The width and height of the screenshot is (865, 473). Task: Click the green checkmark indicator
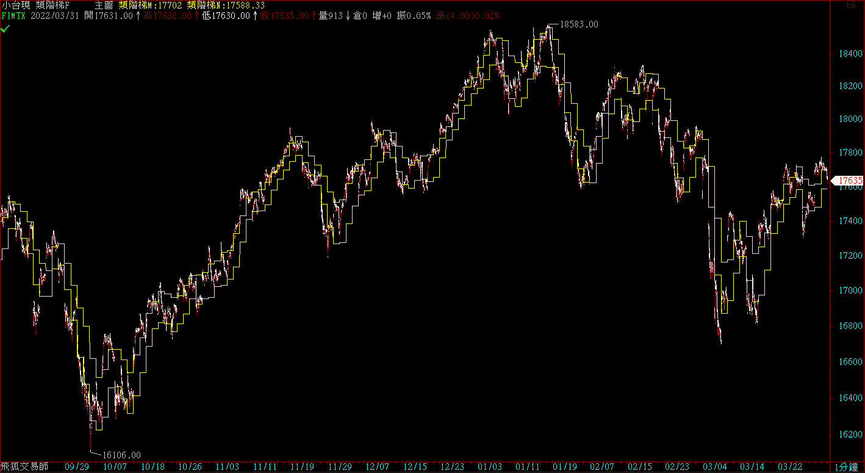[5, 28]
